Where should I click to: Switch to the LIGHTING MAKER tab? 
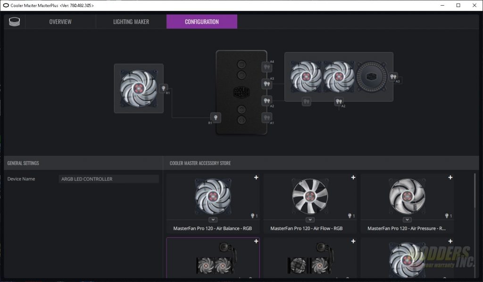(131, 22)
